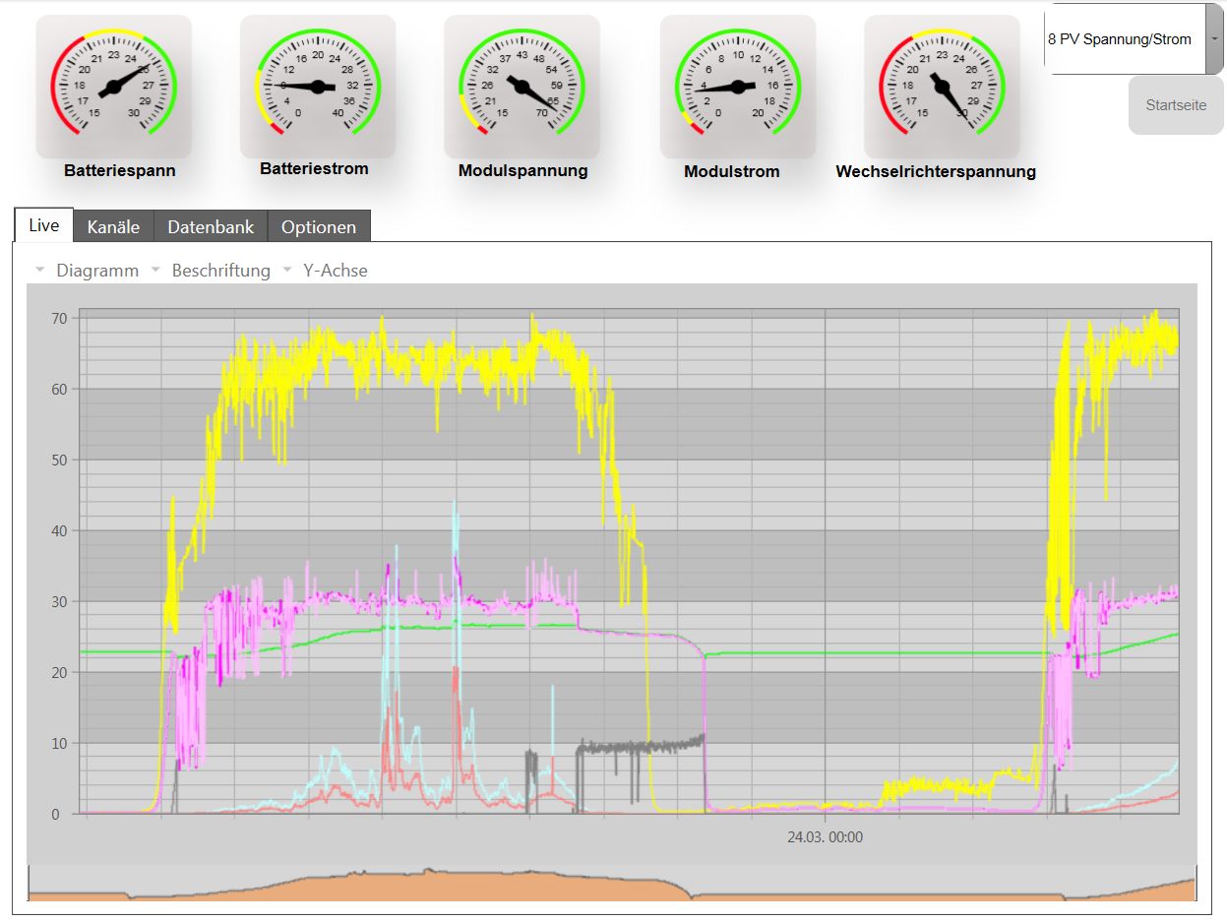
Task: Open the PV Spannung/Strom dropdown arrow
Action: 1214,39
